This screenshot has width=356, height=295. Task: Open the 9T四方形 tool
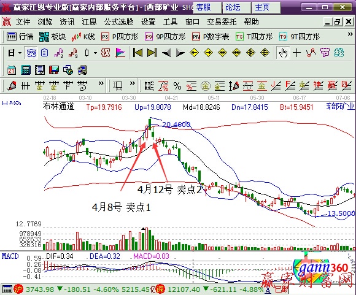pyautogui.click(x=300, y=37)
